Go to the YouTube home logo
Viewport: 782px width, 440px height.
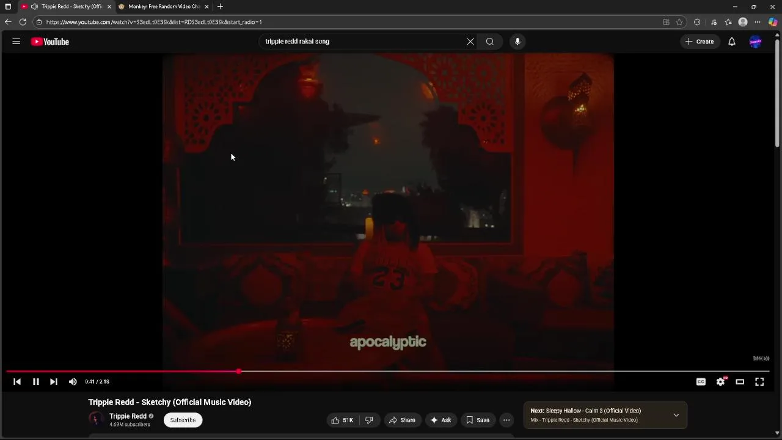point(50,42)
